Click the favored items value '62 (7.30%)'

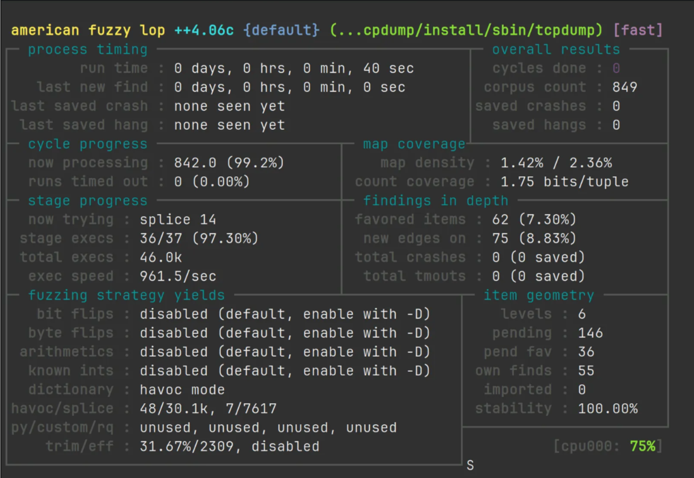(535, 220)
